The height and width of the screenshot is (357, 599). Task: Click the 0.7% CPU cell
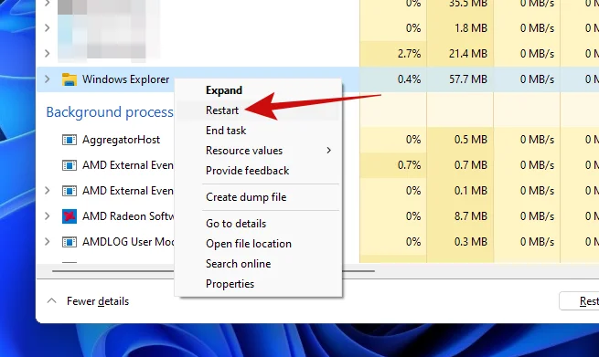point(392,165)
